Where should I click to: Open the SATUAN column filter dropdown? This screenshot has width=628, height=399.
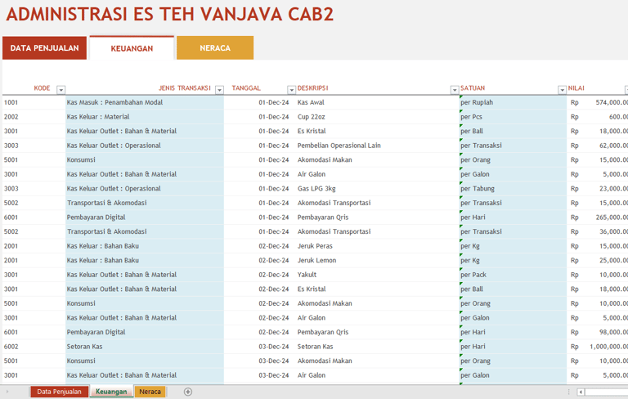[563, 90]
